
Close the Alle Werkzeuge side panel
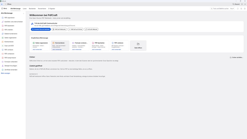pos(23,14)
